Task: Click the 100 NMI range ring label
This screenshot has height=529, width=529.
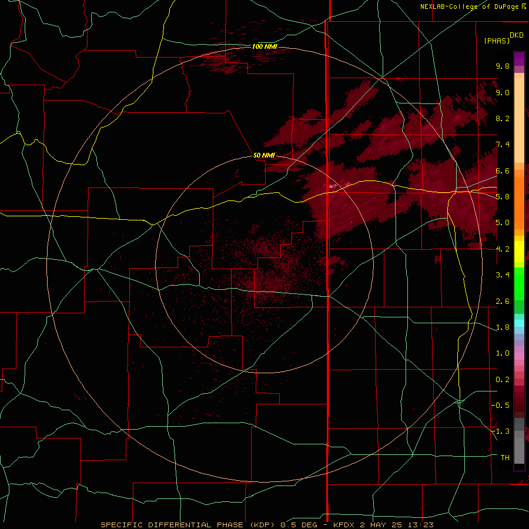Action: pos(264,46)
